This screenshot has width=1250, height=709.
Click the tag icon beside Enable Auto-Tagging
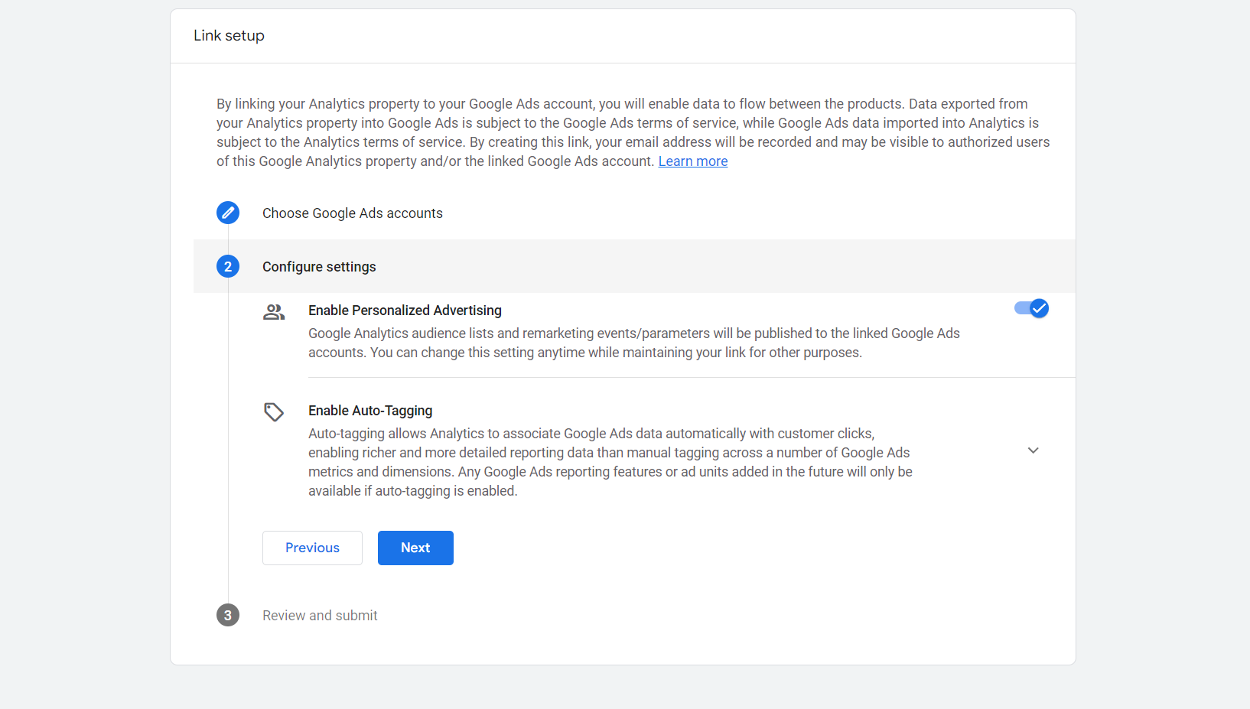tap(274, 412)
